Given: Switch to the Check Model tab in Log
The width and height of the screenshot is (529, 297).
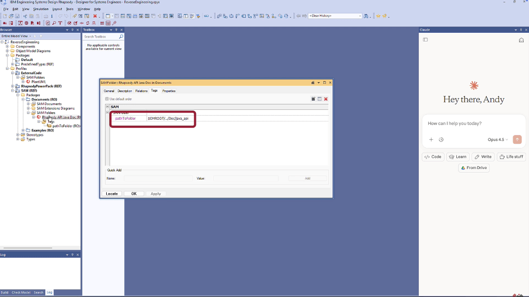Looking at the screenshot, I should pos(21,292).
